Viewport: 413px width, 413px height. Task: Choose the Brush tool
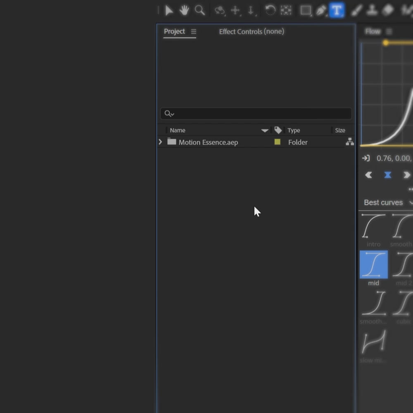click(x=356, y=10)
